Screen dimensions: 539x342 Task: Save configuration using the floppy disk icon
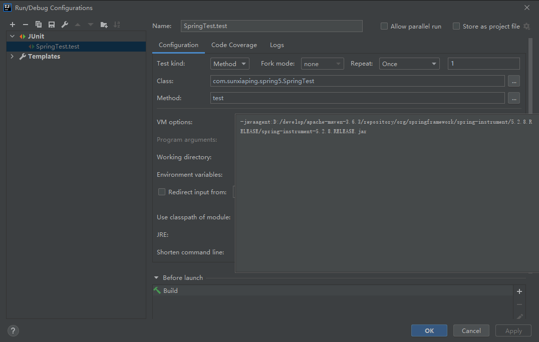tap(52, 25)
